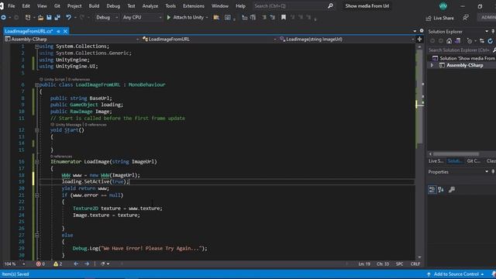Sort Properties alphabetically
The width and height of the screenshot is (496, 279).
pyautogui.click(x=441, y=189)
